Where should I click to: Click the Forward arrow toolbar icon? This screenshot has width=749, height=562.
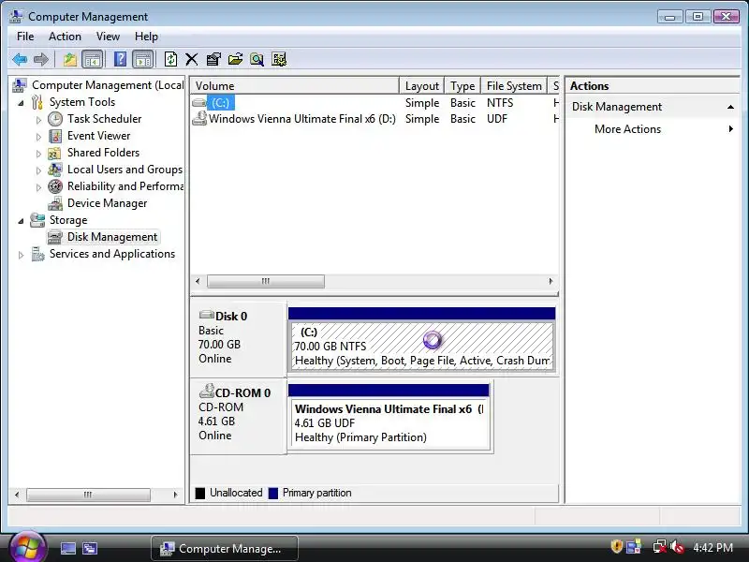tap(41, 59)
